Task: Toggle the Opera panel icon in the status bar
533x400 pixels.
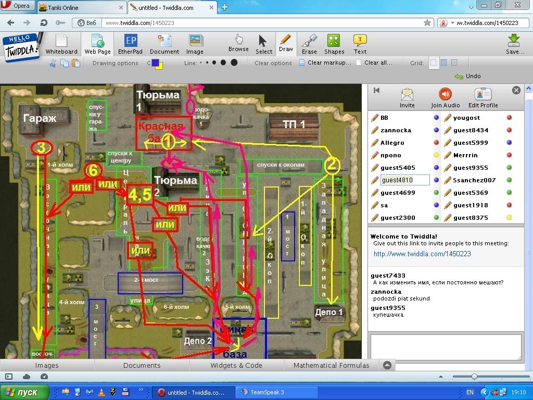Action: 9,377
